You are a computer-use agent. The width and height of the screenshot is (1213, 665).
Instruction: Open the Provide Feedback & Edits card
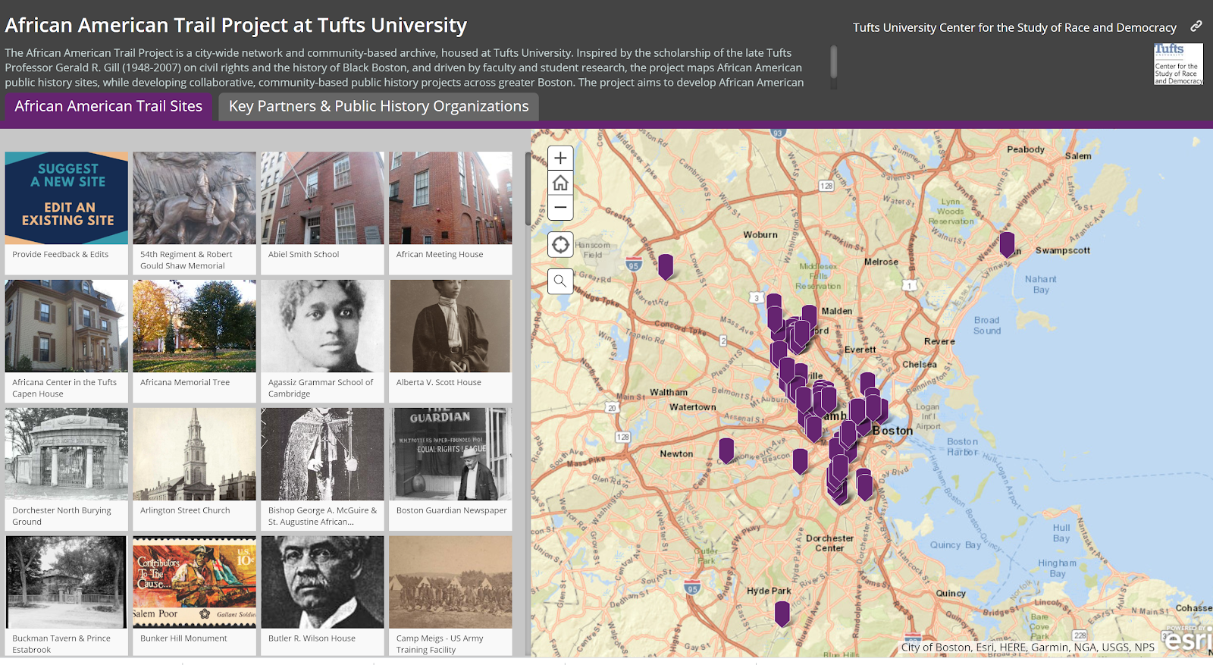tap(67, 213)
